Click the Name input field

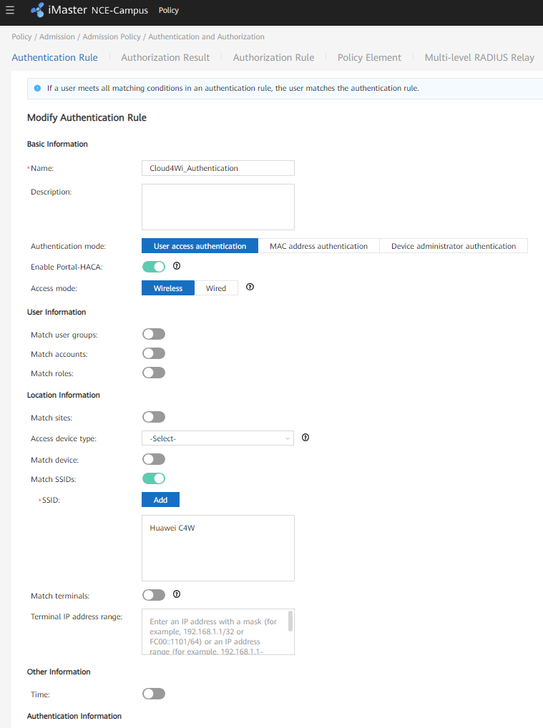217,168
